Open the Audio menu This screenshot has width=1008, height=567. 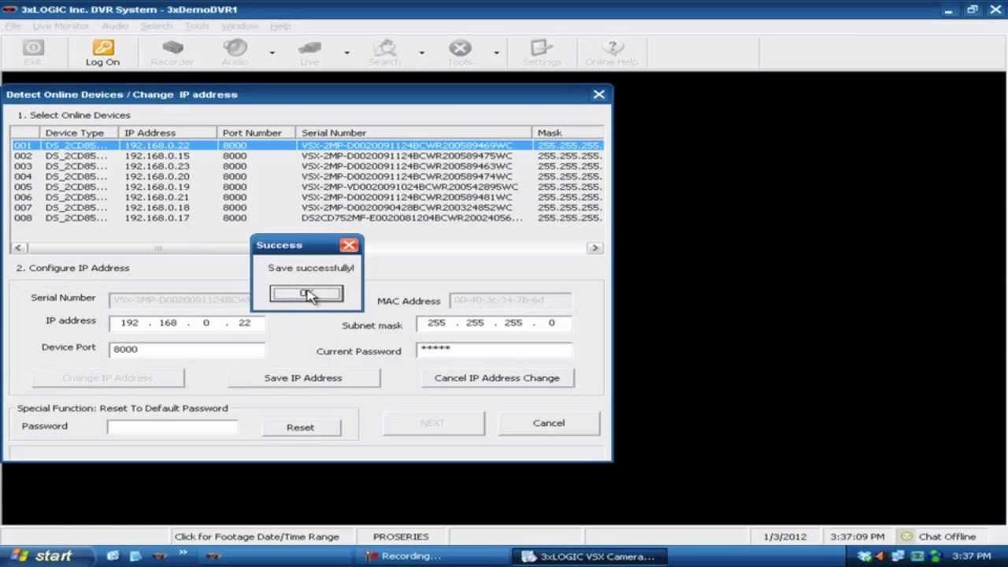click(115, 26)
